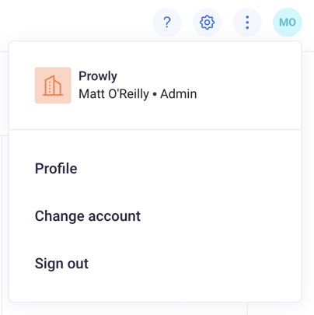Select the Prowly workspace header card
Screen dimensions: 314x315
(x=155, y=86)
